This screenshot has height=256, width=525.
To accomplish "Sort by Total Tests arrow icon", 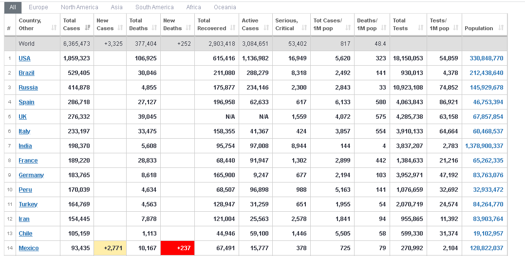I will [x=421, y=28].
